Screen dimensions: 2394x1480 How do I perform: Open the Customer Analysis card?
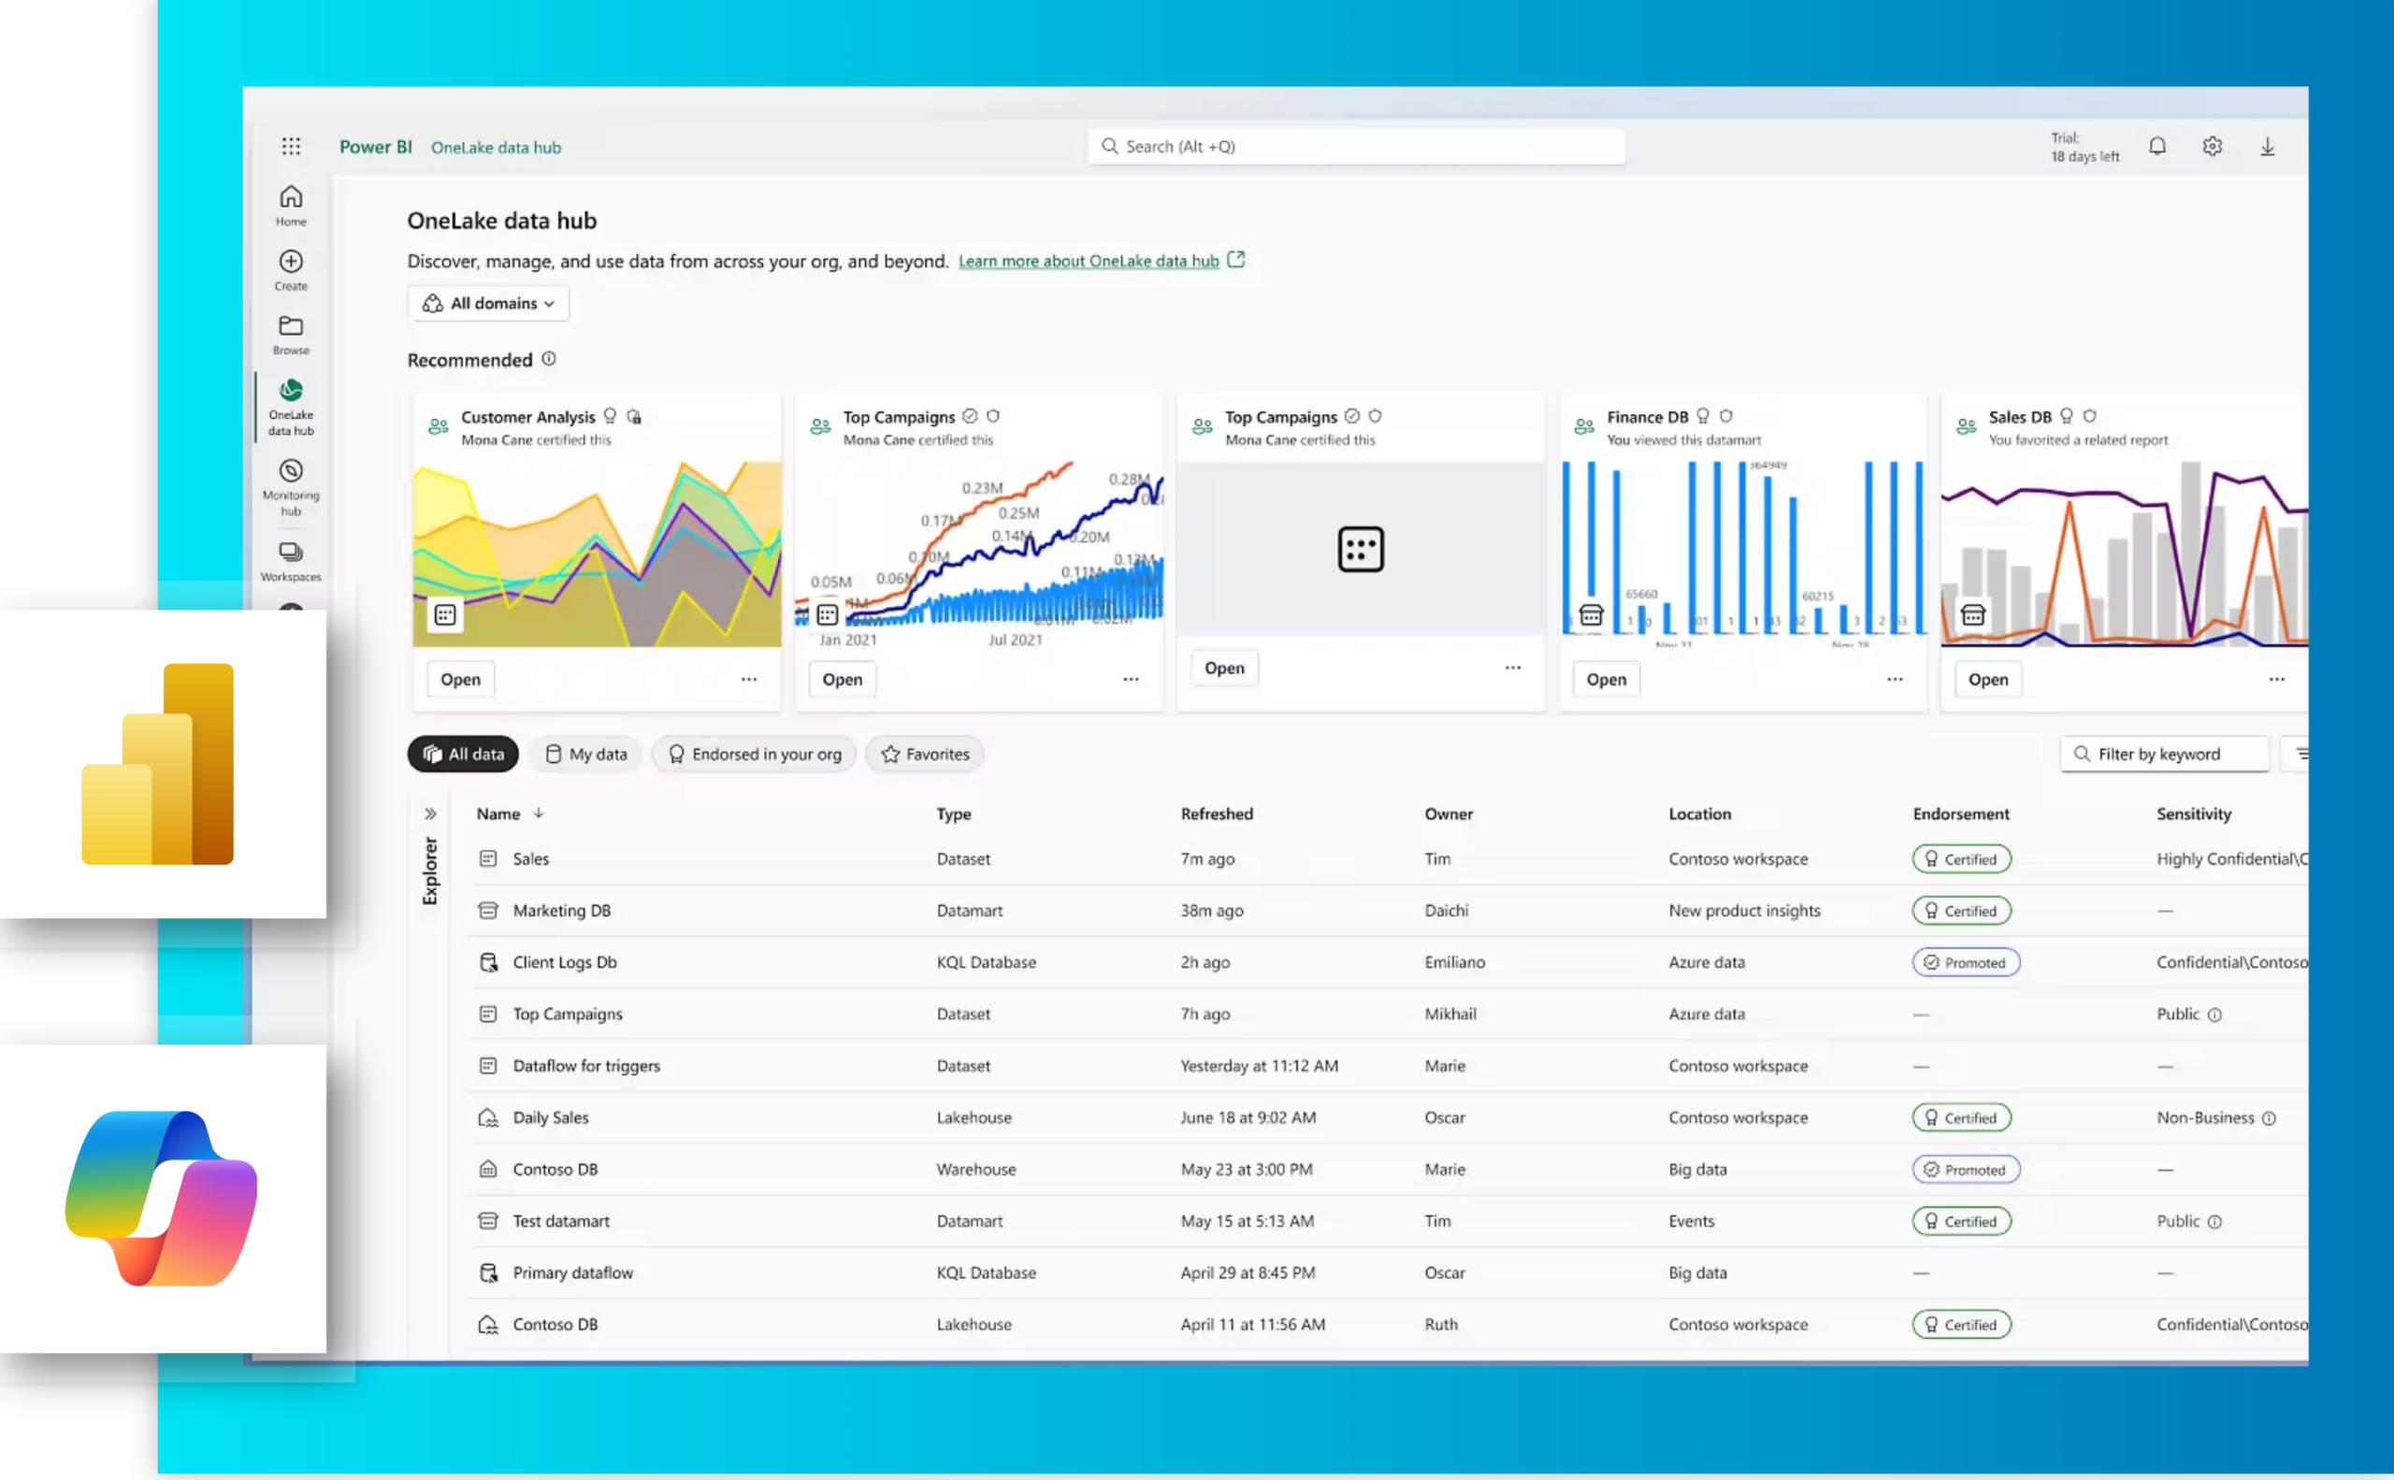(x=460, y=680)
